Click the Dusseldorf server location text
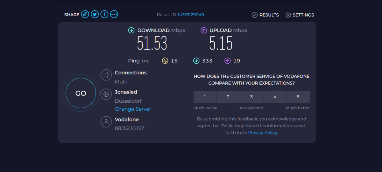Viewport: 382px width, 172px height. point(128,101)
